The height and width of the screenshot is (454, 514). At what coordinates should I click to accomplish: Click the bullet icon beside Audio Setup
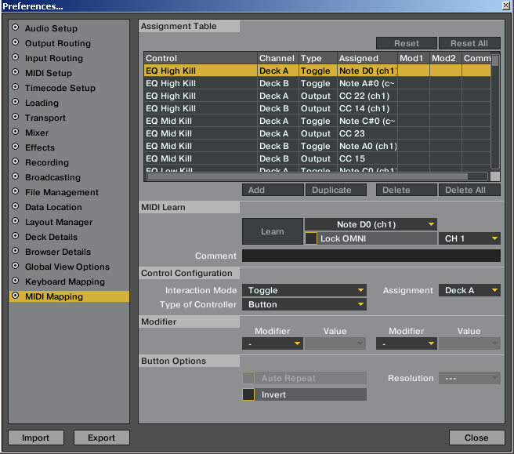click(x=15, y=27)
